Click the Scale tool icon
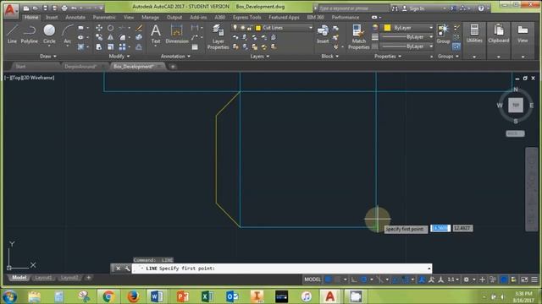Screen dimensions: 542x304 pos(110,46)
